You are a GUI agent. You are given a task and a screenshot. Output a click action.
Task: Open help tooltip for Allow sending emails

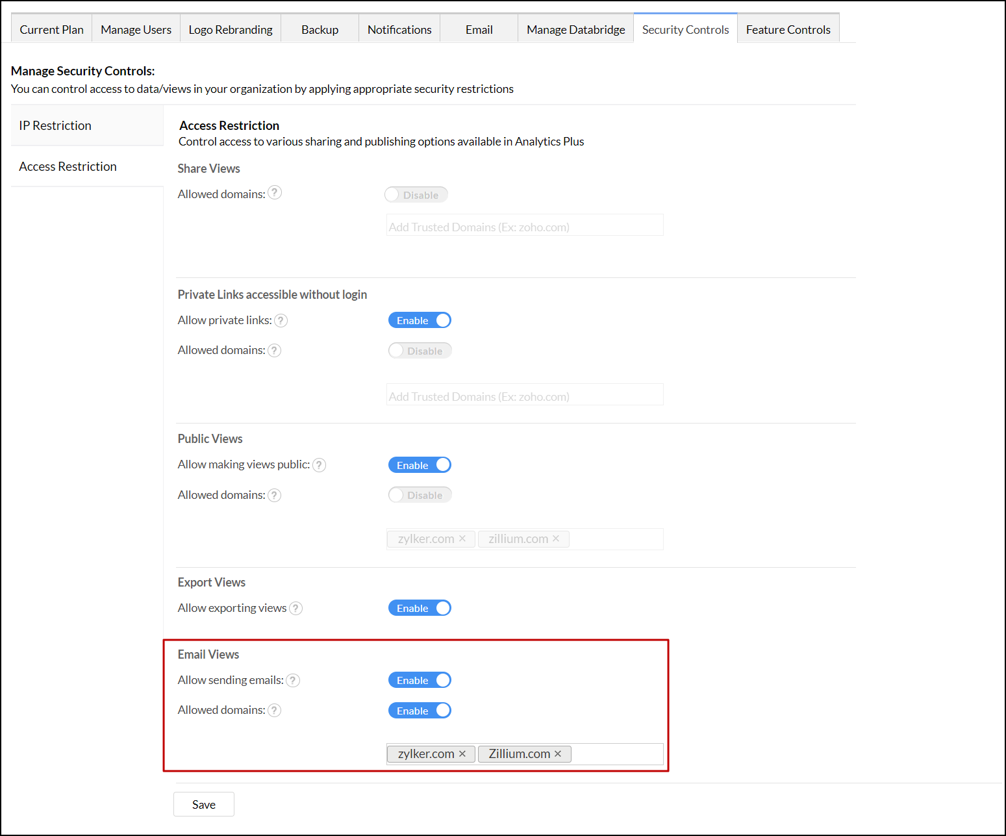point(292,680)
